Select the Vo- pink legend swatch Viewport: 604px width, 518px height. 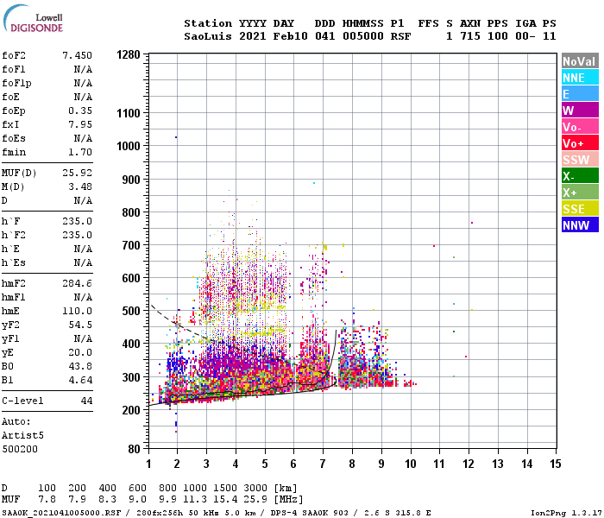(x=580, y=127)
